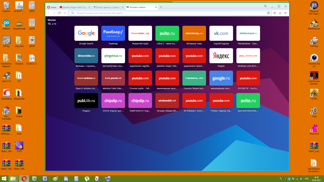Viewport: 324px width, 182px height.
Task: Open the Opera Меню button
Action: (52, 7)
